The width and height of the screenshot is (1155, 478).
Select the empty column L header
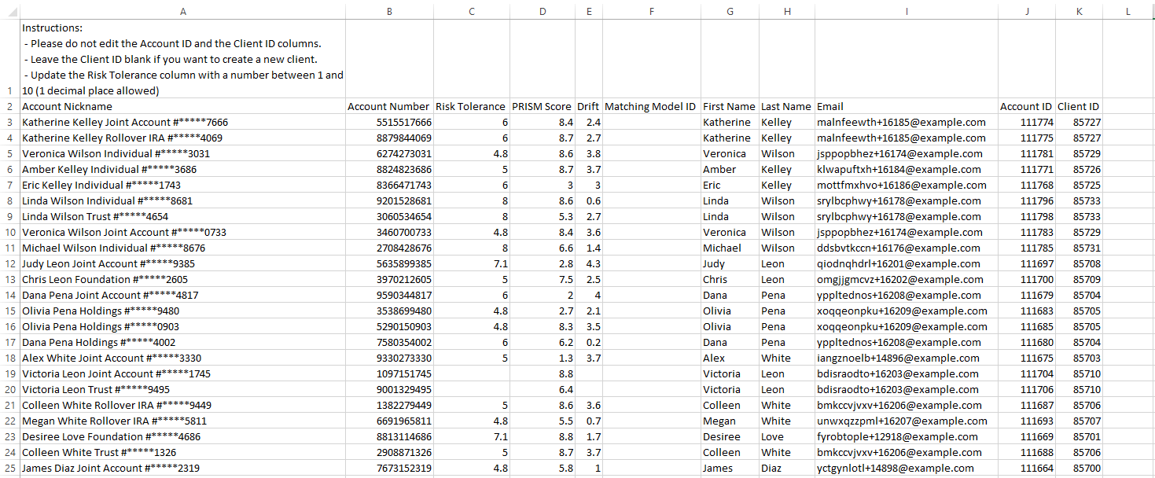[1127, 11]
